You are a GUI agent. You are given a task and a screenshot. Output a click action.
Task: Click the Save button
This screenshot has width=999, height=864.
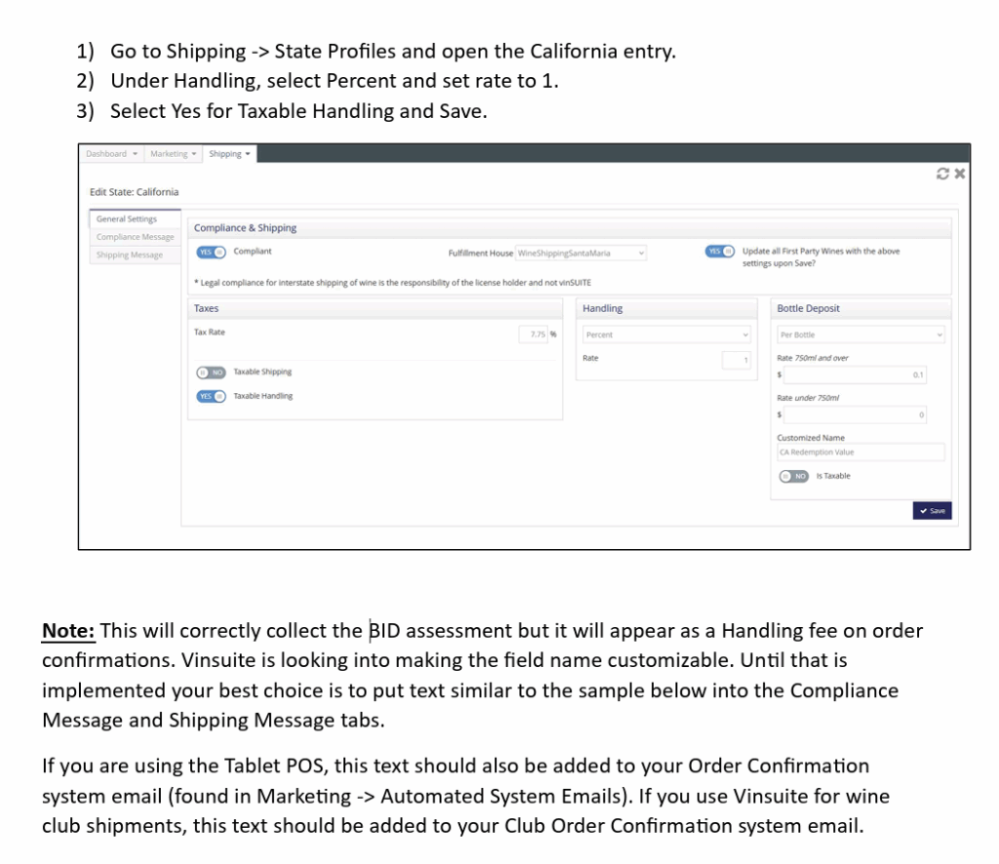(x=932, y=510)
